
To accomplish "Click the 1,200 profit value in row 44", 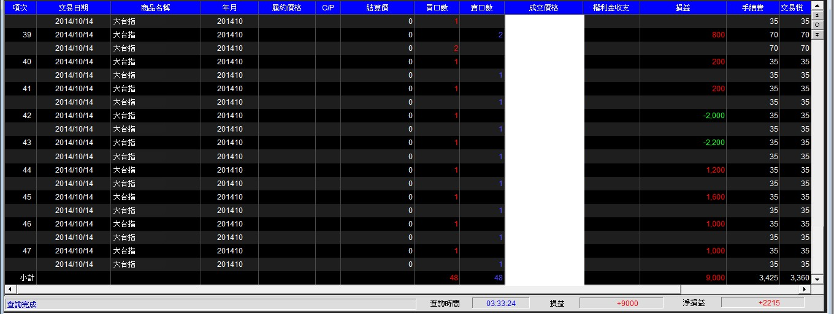I will [x=716, y=170].
